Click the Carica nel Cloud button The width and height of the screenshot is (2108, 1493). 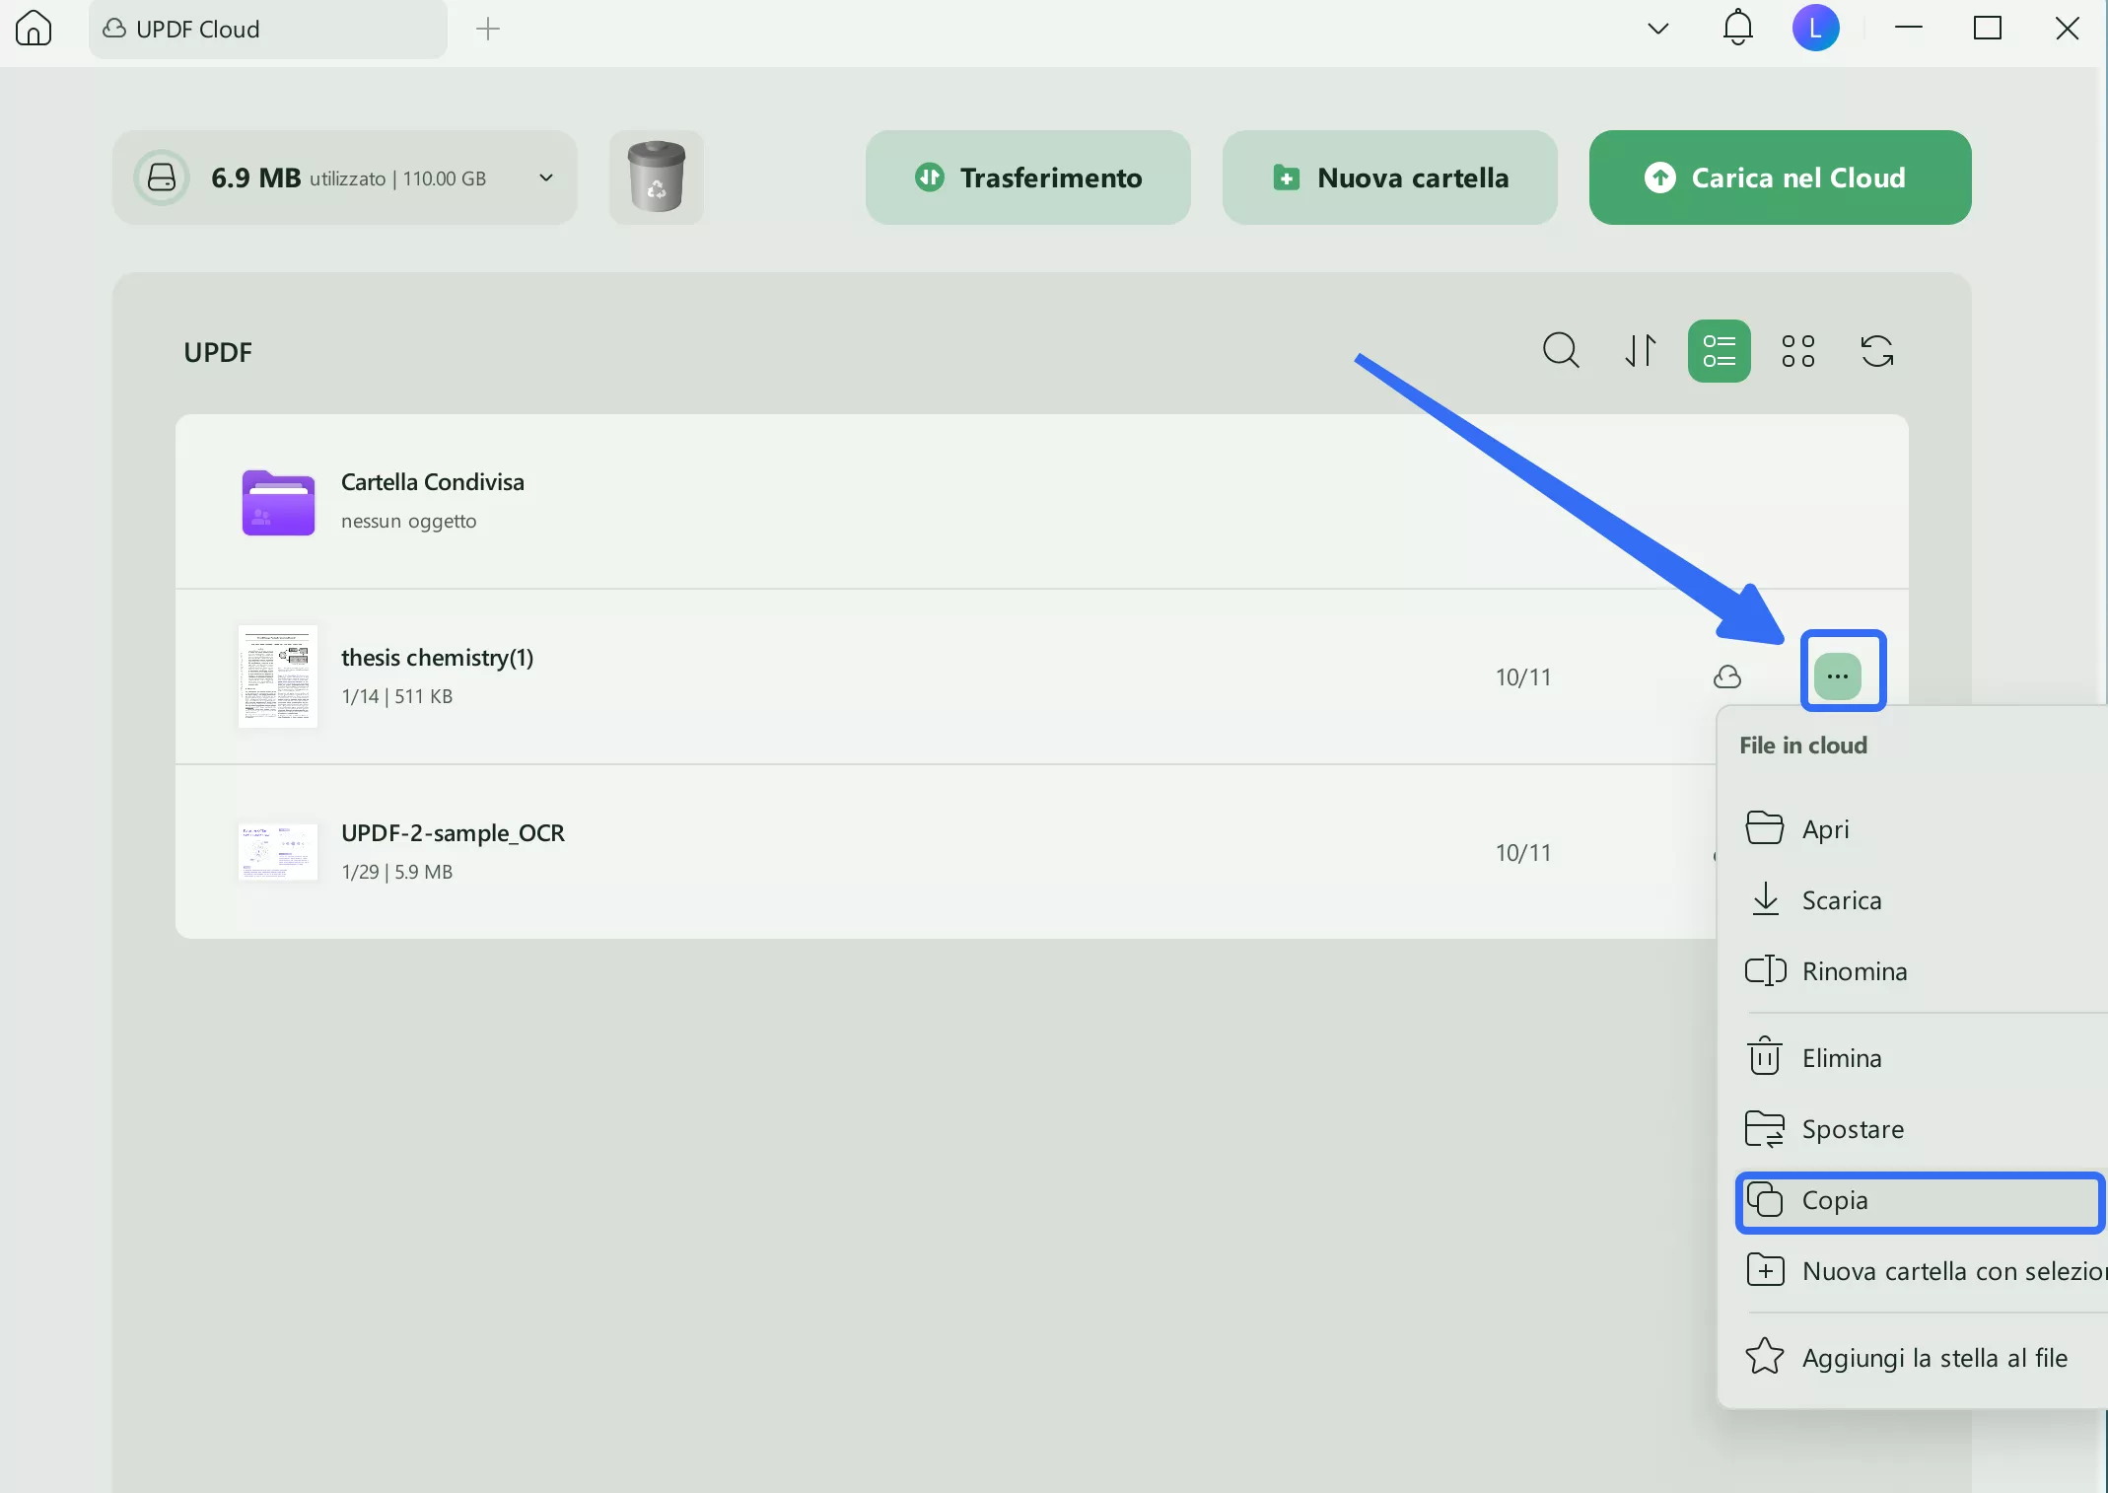click(1780, 178)
